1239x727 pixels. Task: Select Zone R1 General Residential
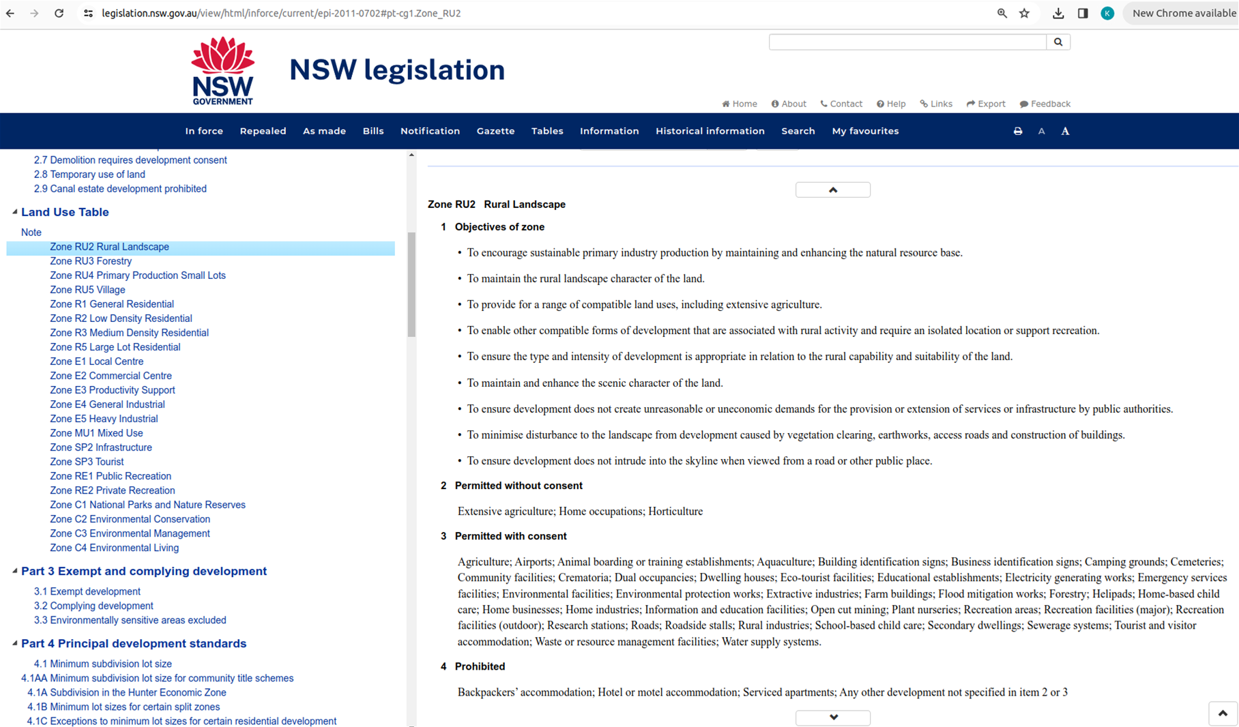click(112, 304)
